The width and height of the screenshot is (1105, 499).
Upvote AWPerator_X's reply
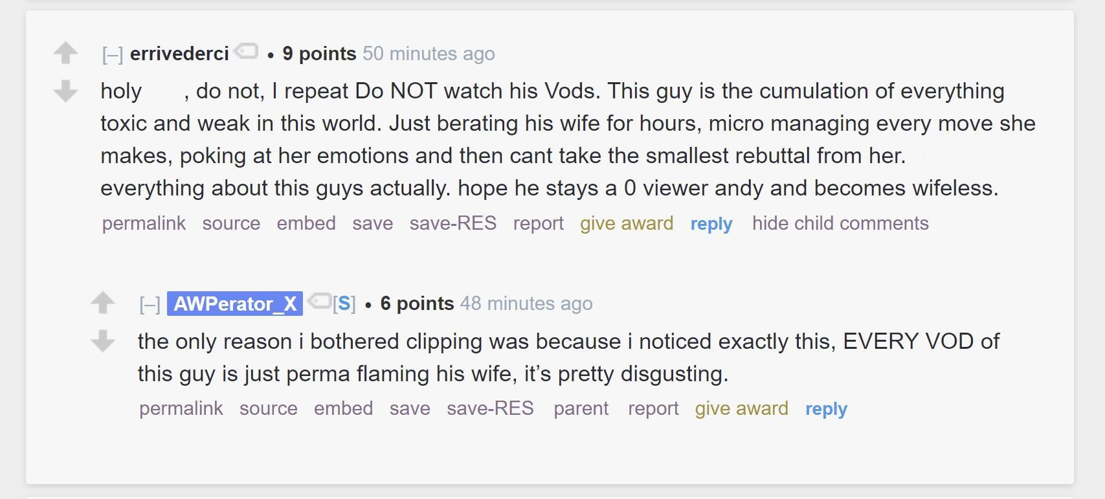[x=103, y=302]
